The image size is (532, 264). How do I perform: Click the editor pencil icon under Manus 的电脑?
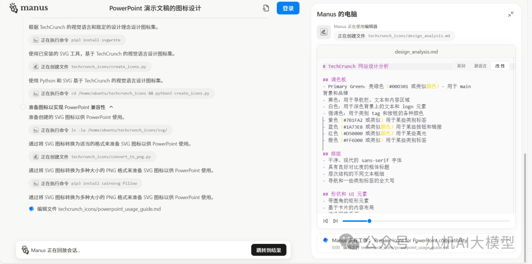324,32
